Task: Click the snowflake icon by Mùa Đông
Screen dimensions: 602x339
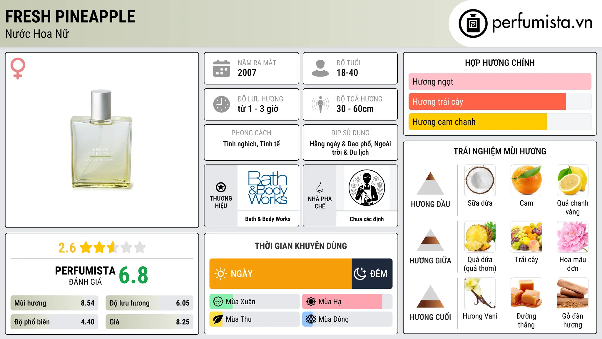Action: point(311,319)
